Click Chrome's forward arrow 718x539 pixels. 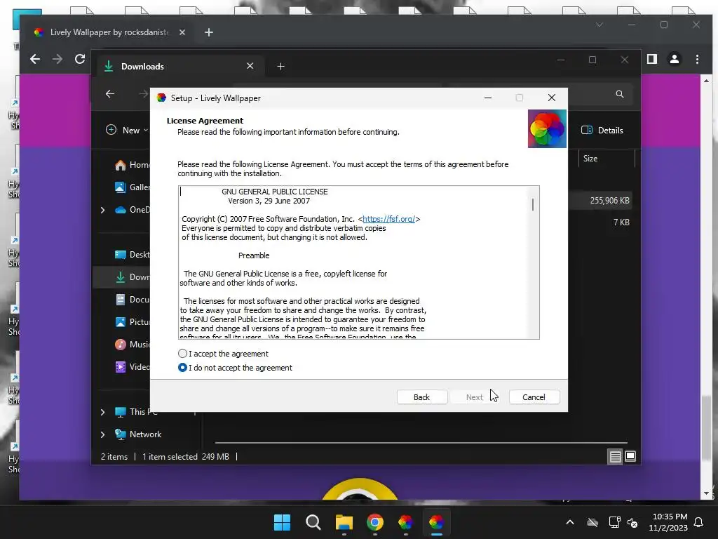point(57,59)
